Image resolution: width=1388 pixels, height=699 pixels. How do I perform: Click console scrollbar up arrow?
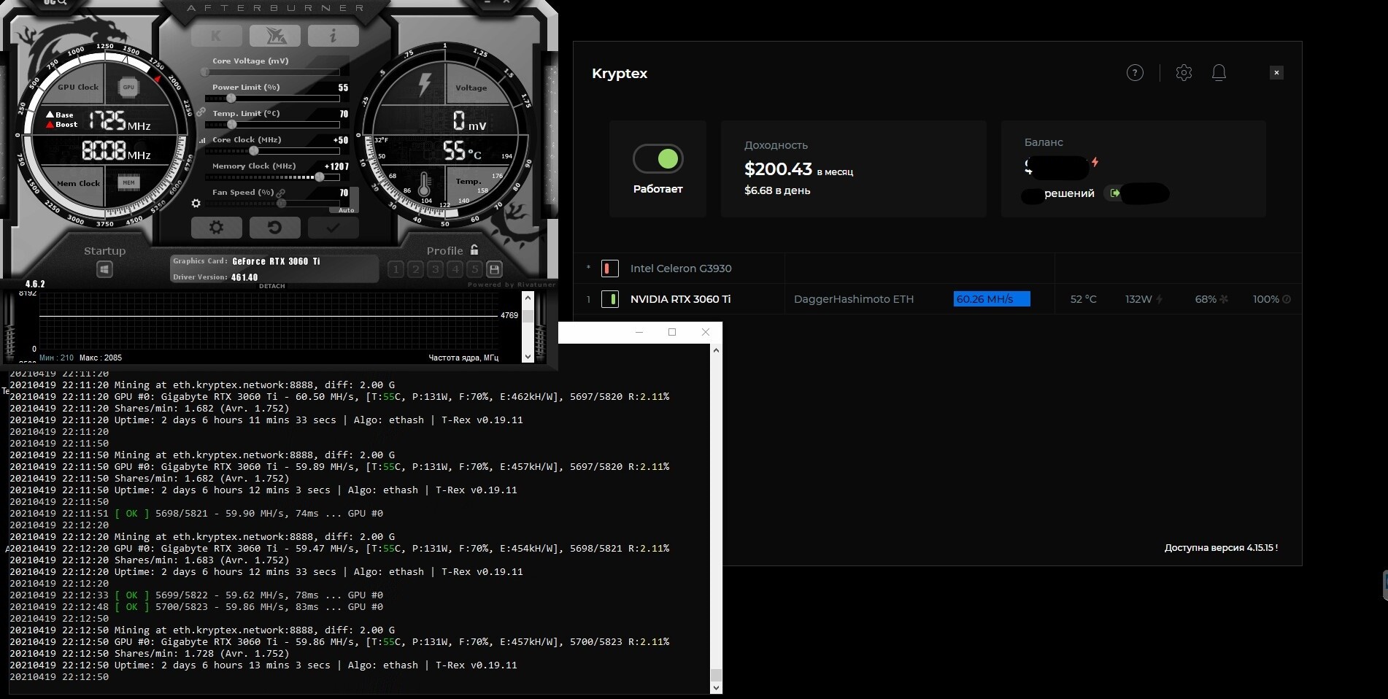(x=716, y=350)
